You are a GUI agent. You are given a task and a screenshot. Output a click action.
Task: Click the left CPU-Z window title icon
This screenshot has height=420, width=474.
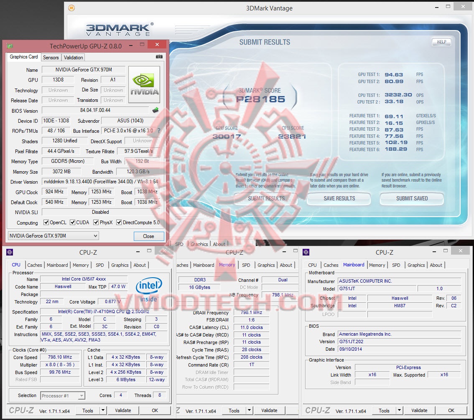click(9, 252)
